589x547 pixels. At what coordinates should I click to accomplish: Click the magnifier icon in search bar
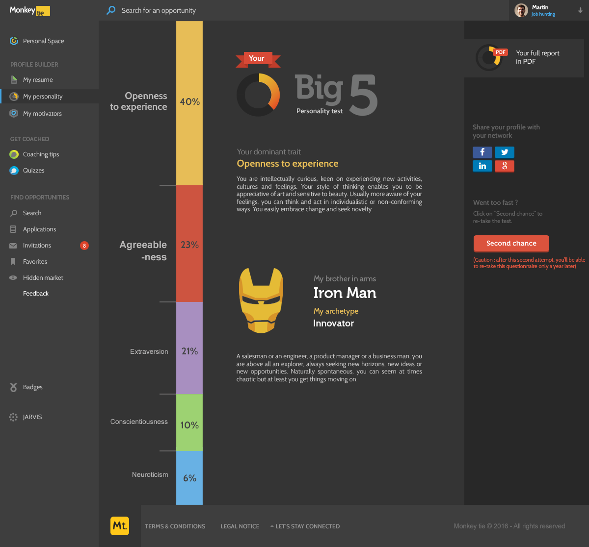click(x=111, y=10)
